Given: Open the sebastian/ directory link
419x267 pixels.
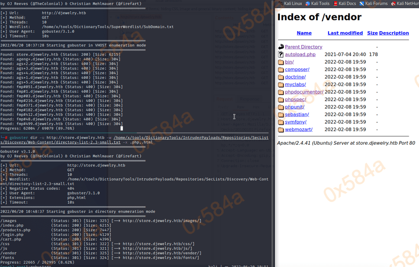Looking at the screenshot, I should pyautogui.click(x=297, y=114).
